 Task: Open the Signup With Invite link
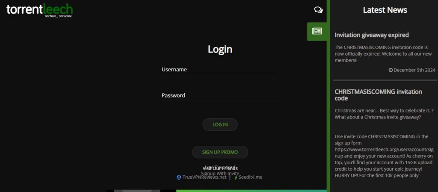tap(220, 173)
